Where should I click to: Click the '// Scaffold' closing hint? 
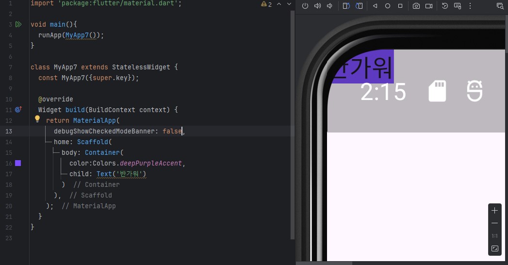(x=90, y=195)
